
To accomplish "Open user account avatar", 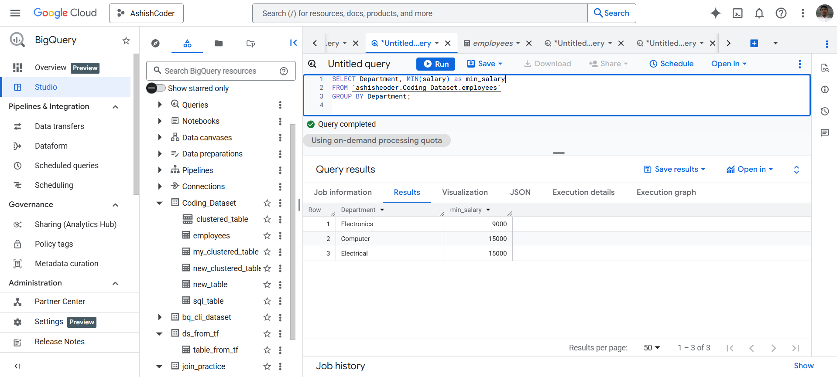I will [x=824, y=13].
